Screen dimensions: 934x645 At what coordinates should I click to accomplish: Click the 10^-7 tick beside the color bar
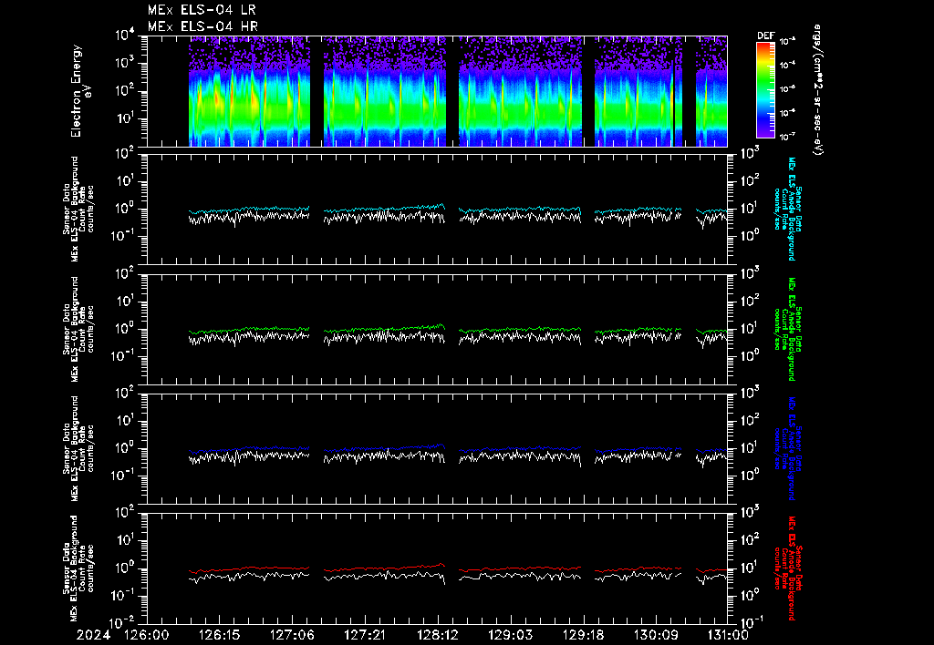(787, 137)
